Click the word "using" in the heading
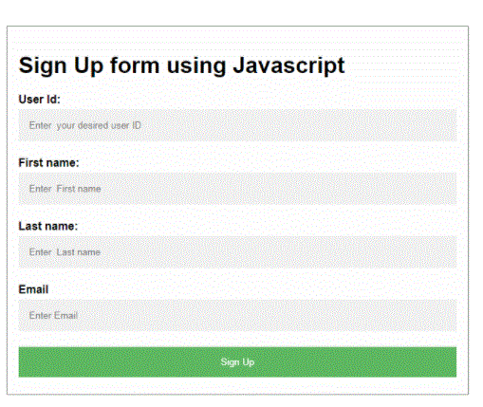Viewport: 483px width, 407px height. (196, 65)
